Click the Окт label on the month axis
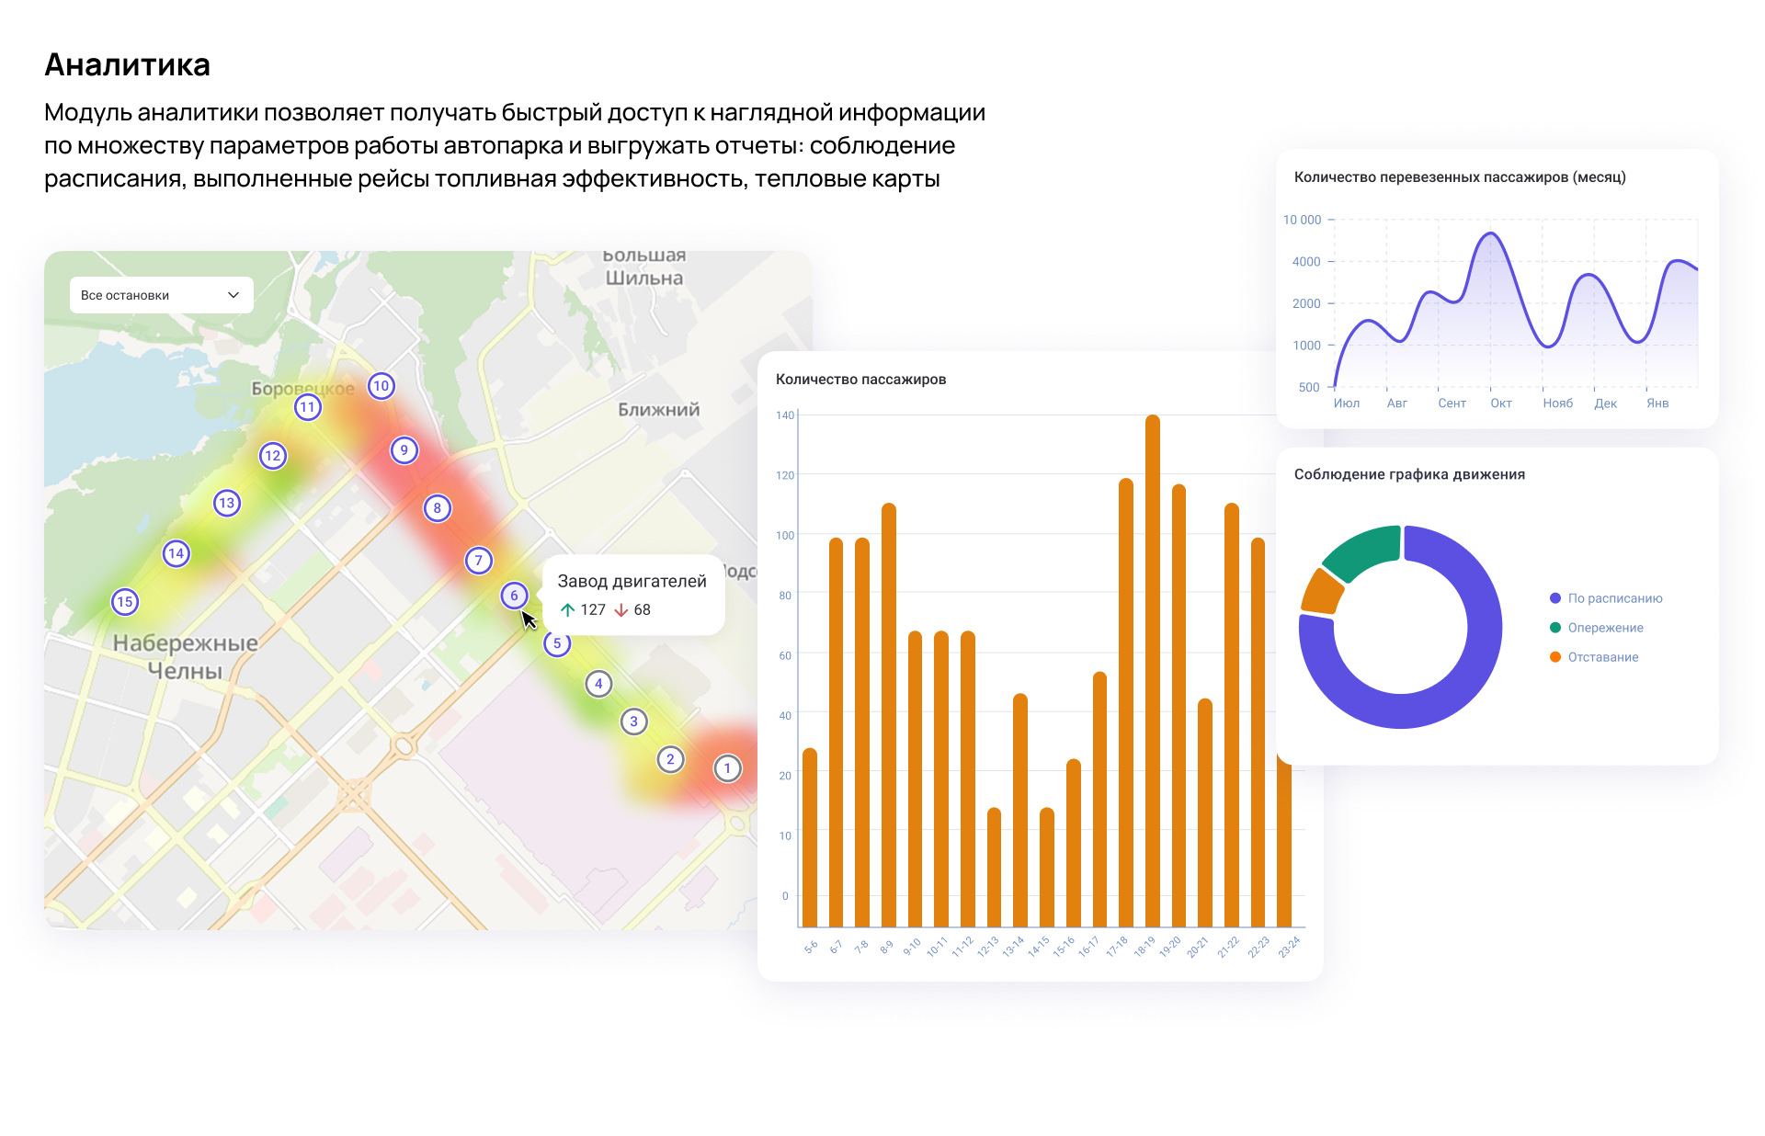This screenshot has height=1136, width=1765. click(1500, 403)
